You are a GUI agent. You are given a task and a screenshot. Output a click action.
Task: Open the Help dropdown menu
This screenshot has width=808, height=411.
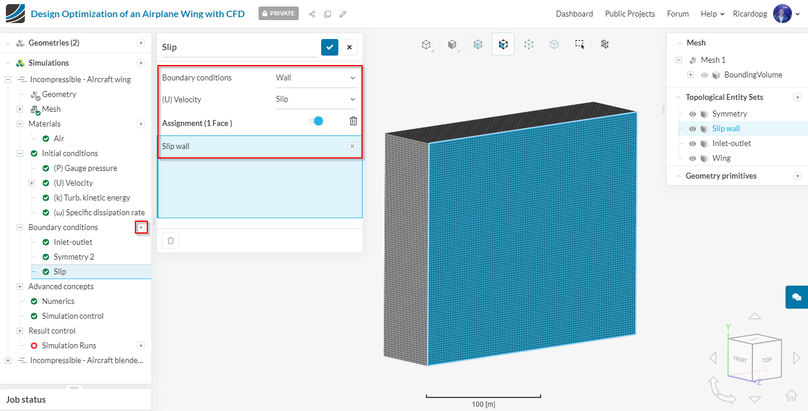pos(712,14)
